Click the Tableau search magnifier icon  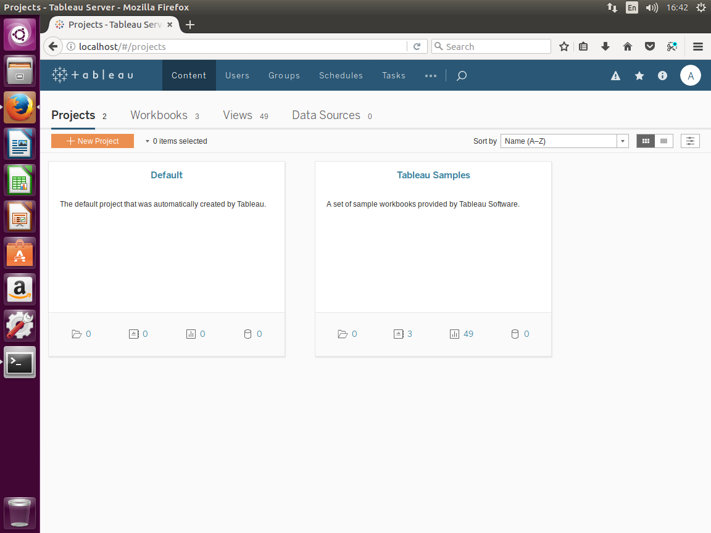click(461, 76)
